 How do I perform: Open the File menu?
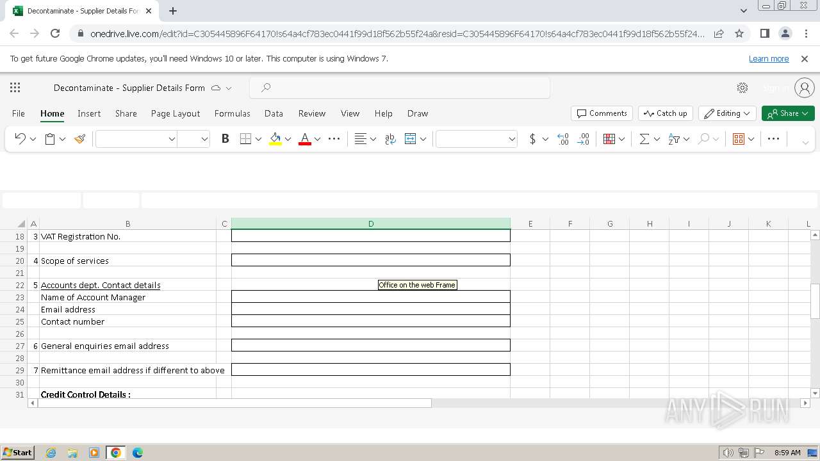[x=19, y=113]
